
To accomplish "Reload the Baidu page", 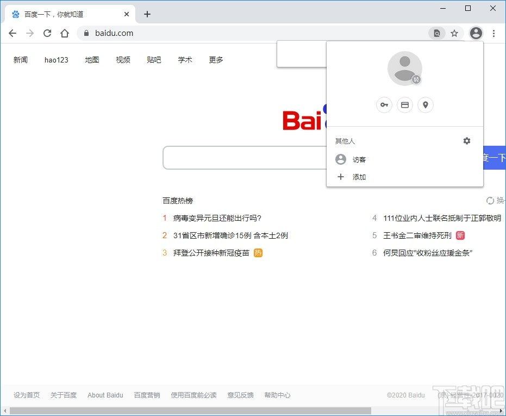I will (47, 33).
